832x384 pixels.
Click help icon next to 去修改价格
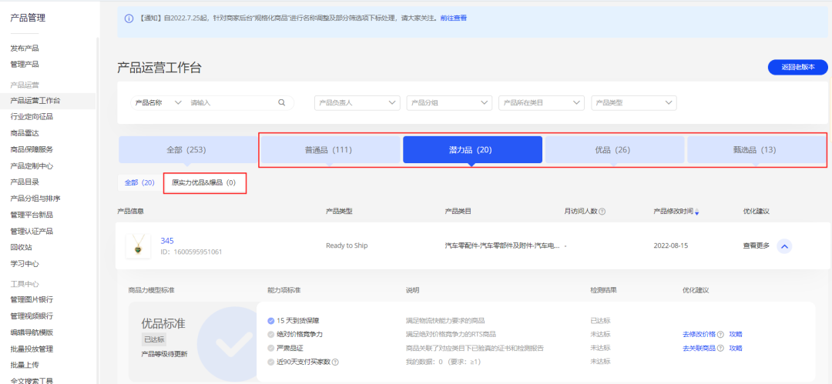(x=720, y=335)
